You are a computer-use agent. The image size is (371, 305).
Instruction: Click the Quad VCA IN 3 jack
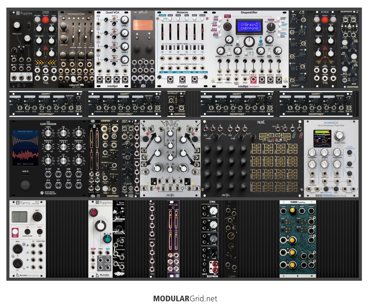tap(117, 72)
